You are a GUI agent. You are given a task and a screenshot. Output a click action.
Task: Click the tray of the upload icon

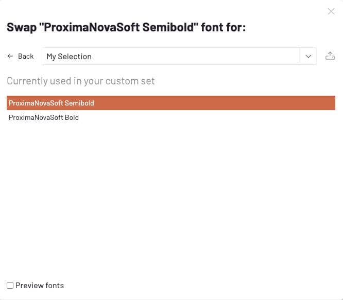click(x=330, y=59)
